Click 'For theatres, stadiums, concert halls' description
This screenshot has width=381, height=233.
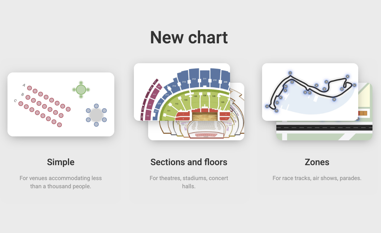coord(189,182)
